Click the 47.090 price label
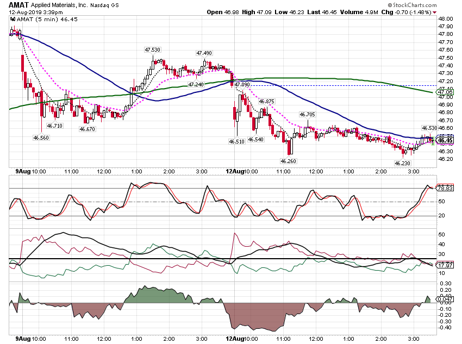Image resolution: width=462 pixels, height=344 pixels. [x=242, y=85]
